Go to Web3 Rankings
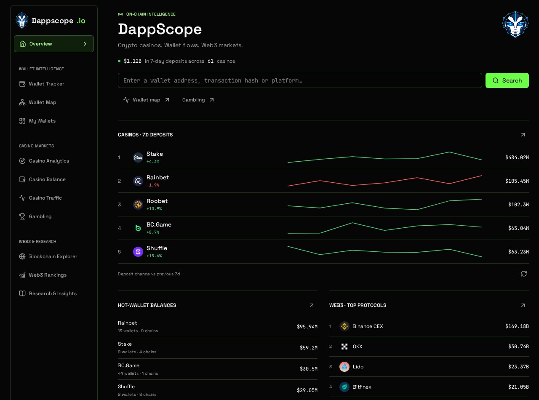This screenshot has width=539, height=400. 54,275
